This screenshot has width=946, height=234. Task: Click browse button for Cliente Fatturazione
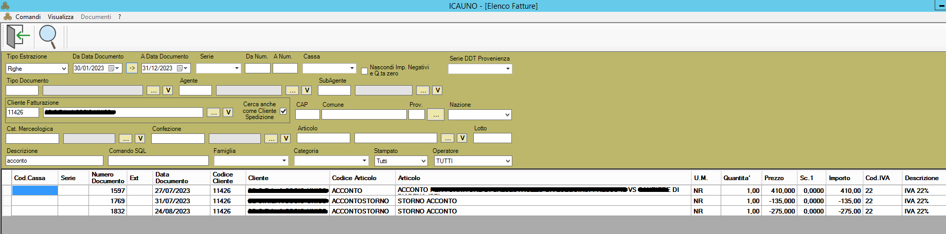pyautogui.click(x=213, y=112)
